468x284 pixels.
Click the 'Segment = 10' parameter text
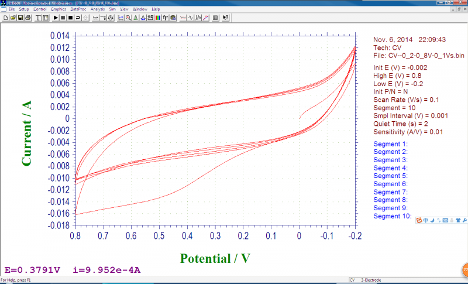tap(394, 108)
